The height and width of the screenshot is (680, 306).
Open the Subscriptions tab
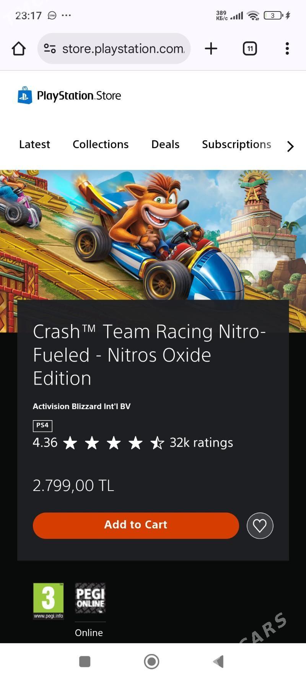pyautogui.click(x=236, y=145)
